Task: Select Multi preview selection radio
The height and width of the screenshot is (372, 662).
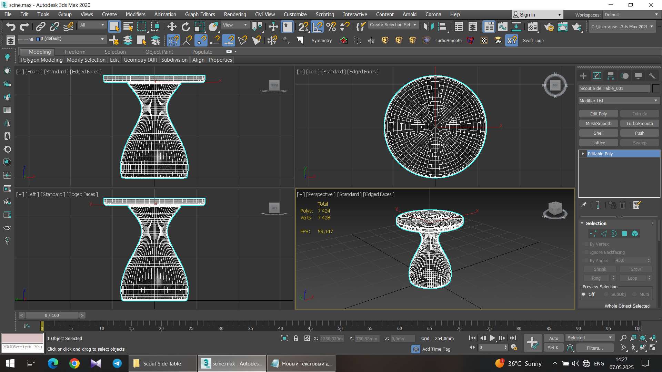Action: point(634,294)
